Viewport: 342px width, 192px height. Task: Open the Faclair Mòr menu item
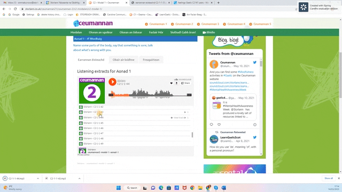coord(156,32)
